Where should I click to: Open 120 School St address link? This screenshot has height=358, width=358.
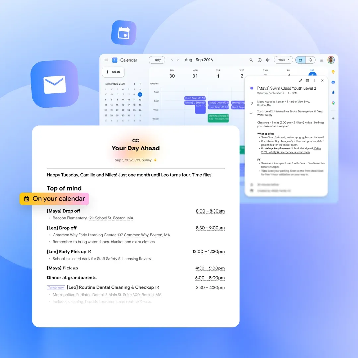[x=111, y=218]
